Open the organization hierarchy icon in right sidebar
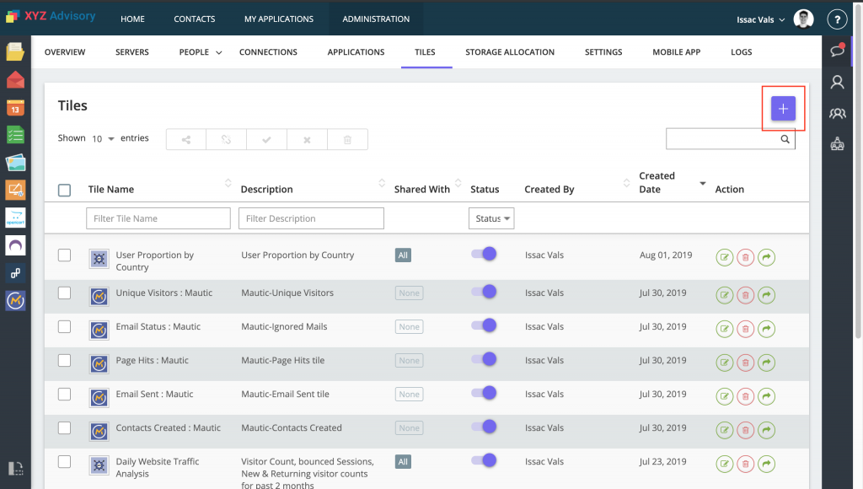863x489 pixels. click(x=837, y=144)
